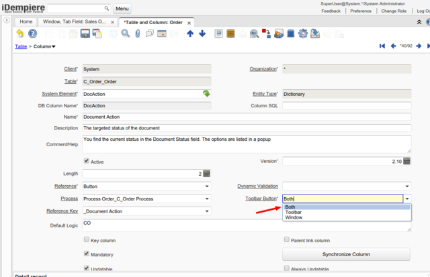
Task: Click the magnifier Lookup Record icon
Action: pos(125,34)
